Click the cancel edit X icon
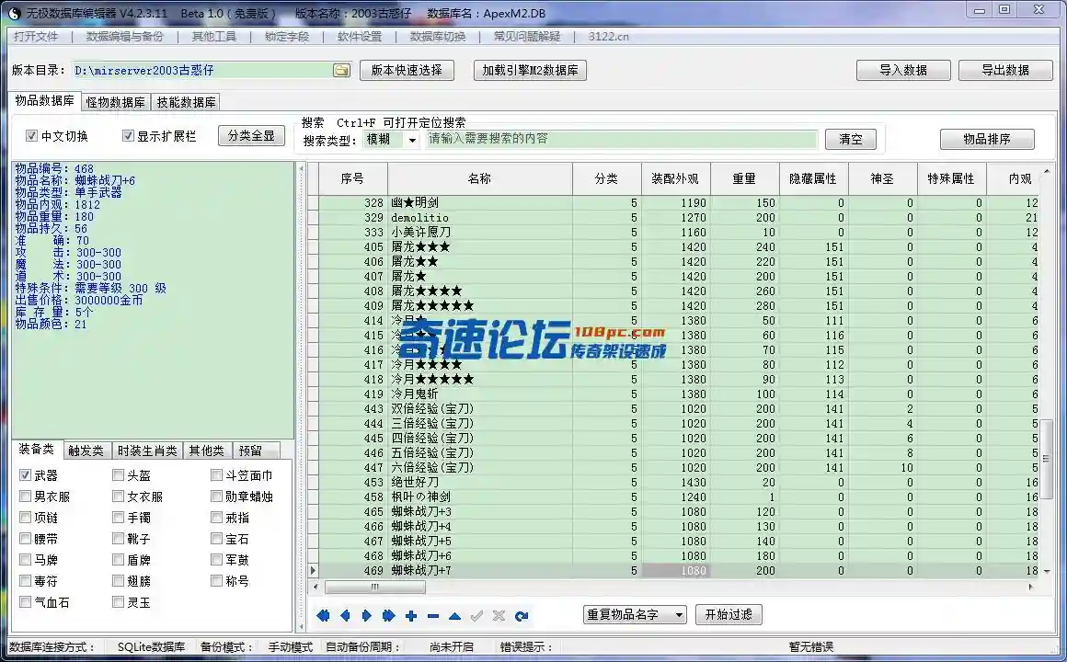The image size is (1067, 662). tap(499, 616)
